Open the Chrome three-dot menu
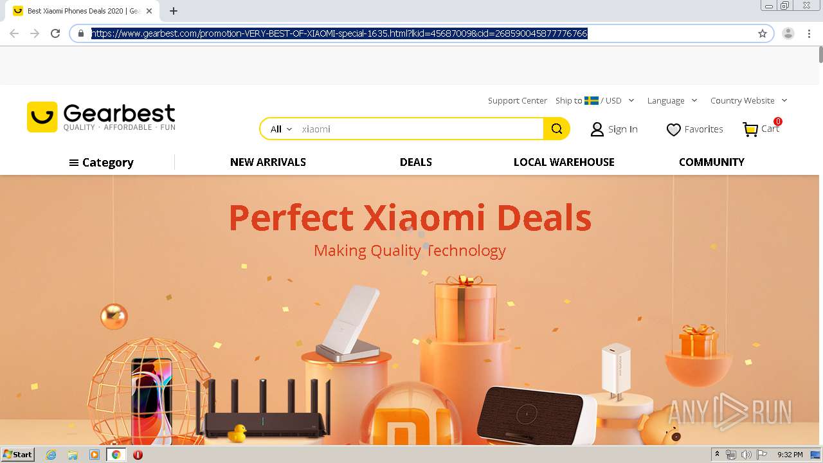823x463 pixels. tap(809, 33)
